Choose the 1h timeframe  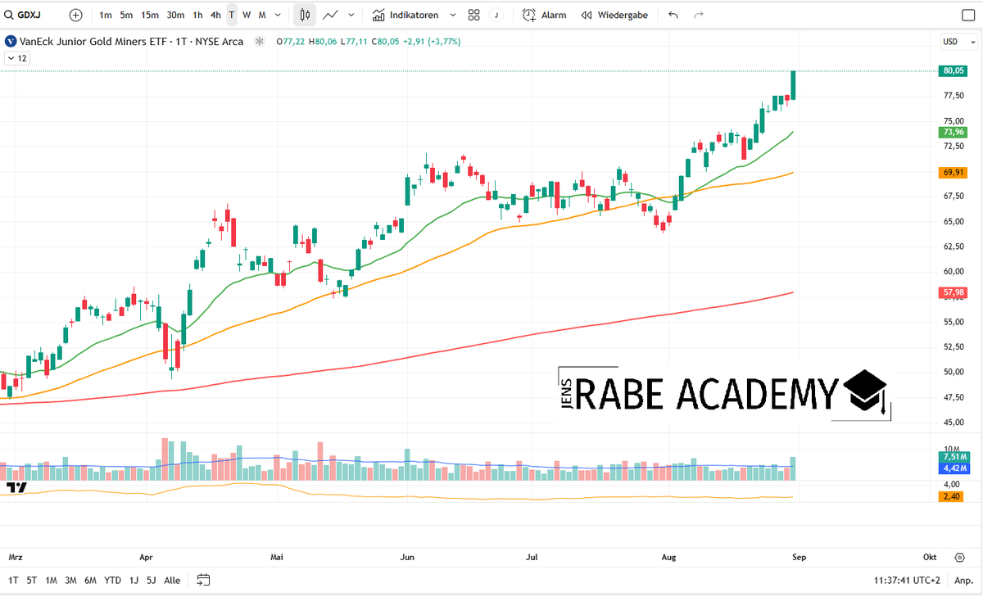(x=197, y=15)
